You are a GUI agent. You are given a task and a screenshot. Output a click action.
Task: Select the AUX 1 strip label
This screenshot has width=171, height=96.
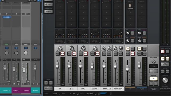tap(130, 89)
